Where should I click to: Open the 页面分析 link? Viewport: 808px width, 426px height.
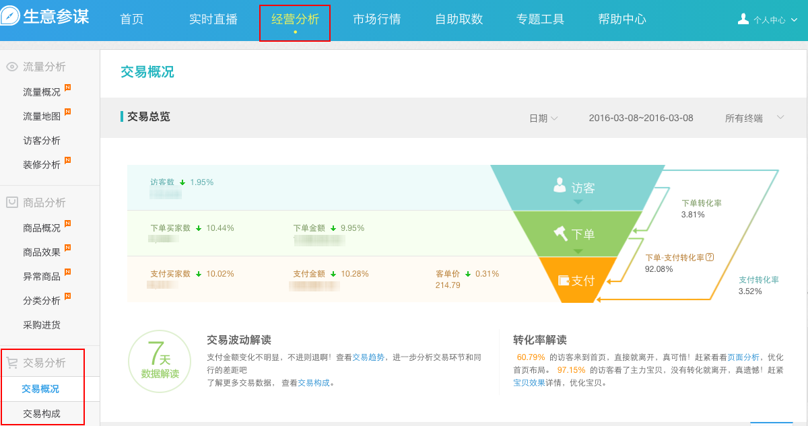tap(743, 357)
